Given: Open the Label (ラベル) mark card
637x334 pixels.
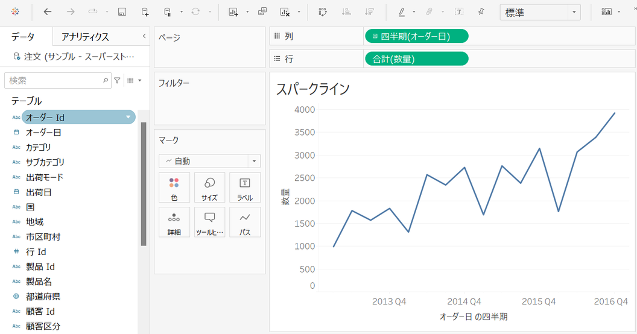Looking at the screenshot, I should 245,187.
